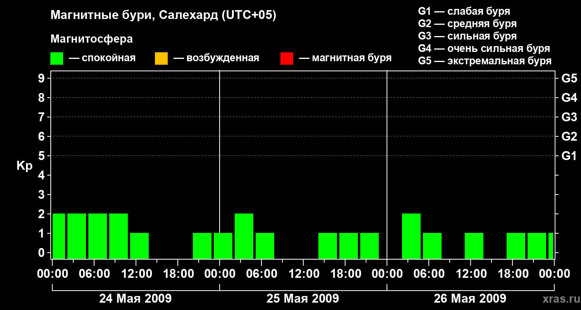Click the G3 — сильная буря legend text

[468, 36]
